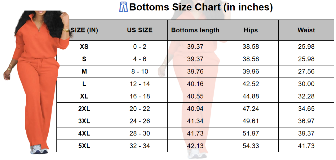Click the pants icon beside the chart title
This screenshot has width=336, height=160.
point(123,7)
